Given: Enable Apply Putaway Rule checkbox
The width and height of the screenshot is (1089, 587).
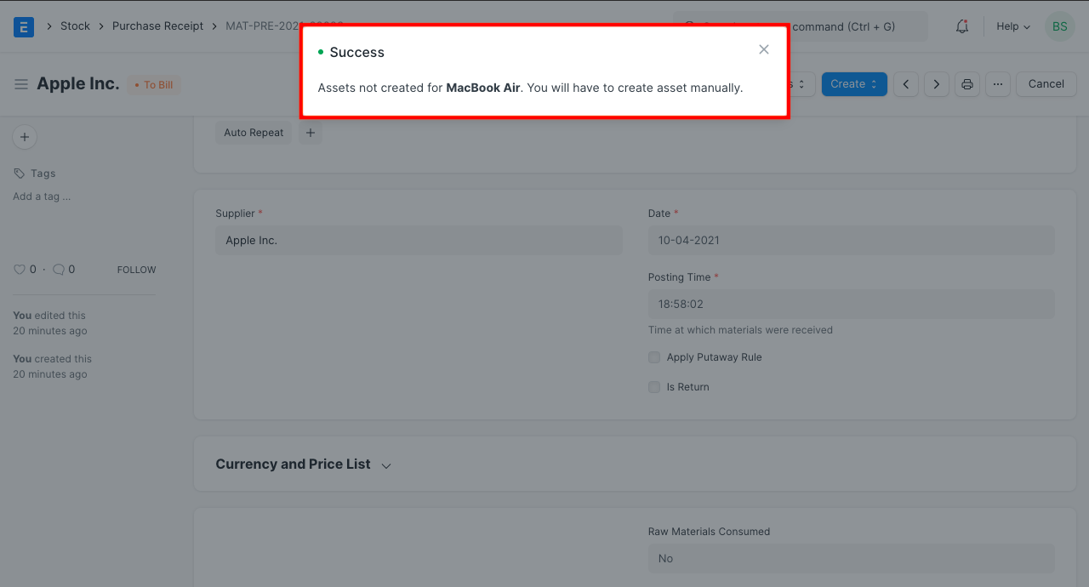Looking at the screenshot, I should (654, 357).
